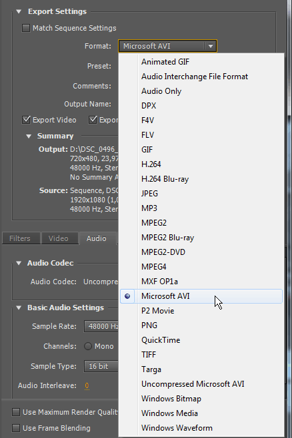
Task: Choose PNG format
Action: [x=201, y=325]
